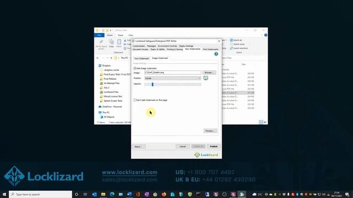Close the Safeguard PDF Writer dialog
The height and width of the screenshot is (198, 353).
click(x=219, y=41)
